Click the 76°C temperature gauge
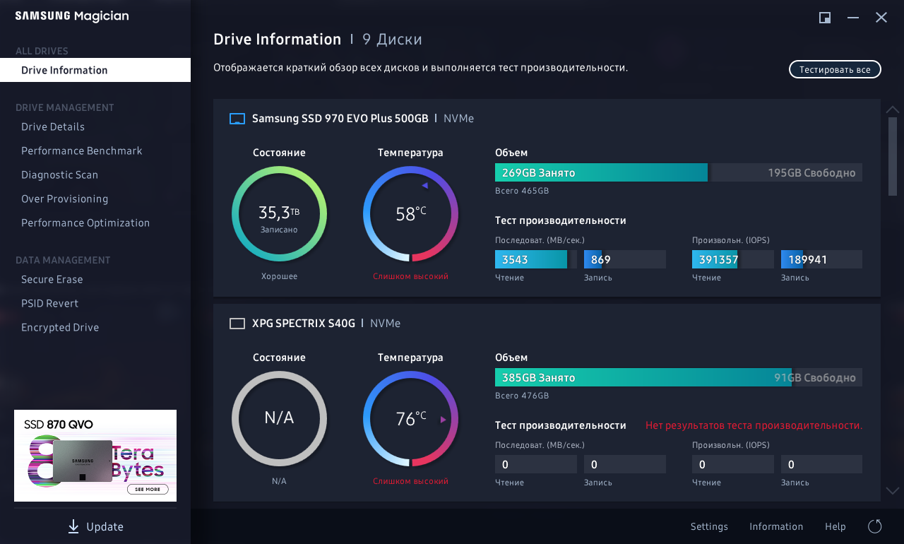The height and width of the screenshot is (544, 904). click(410, 419)
